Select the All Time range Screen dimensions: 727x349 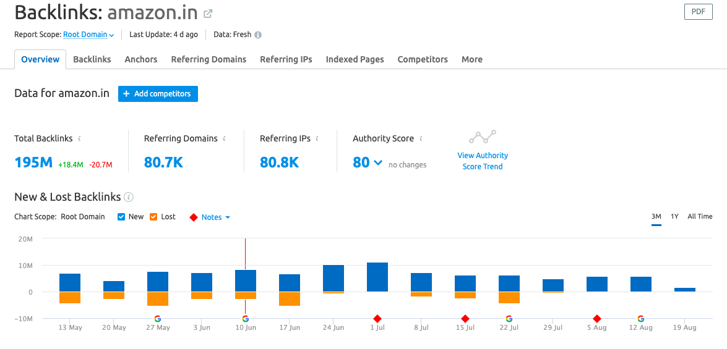tap(700, 216)
